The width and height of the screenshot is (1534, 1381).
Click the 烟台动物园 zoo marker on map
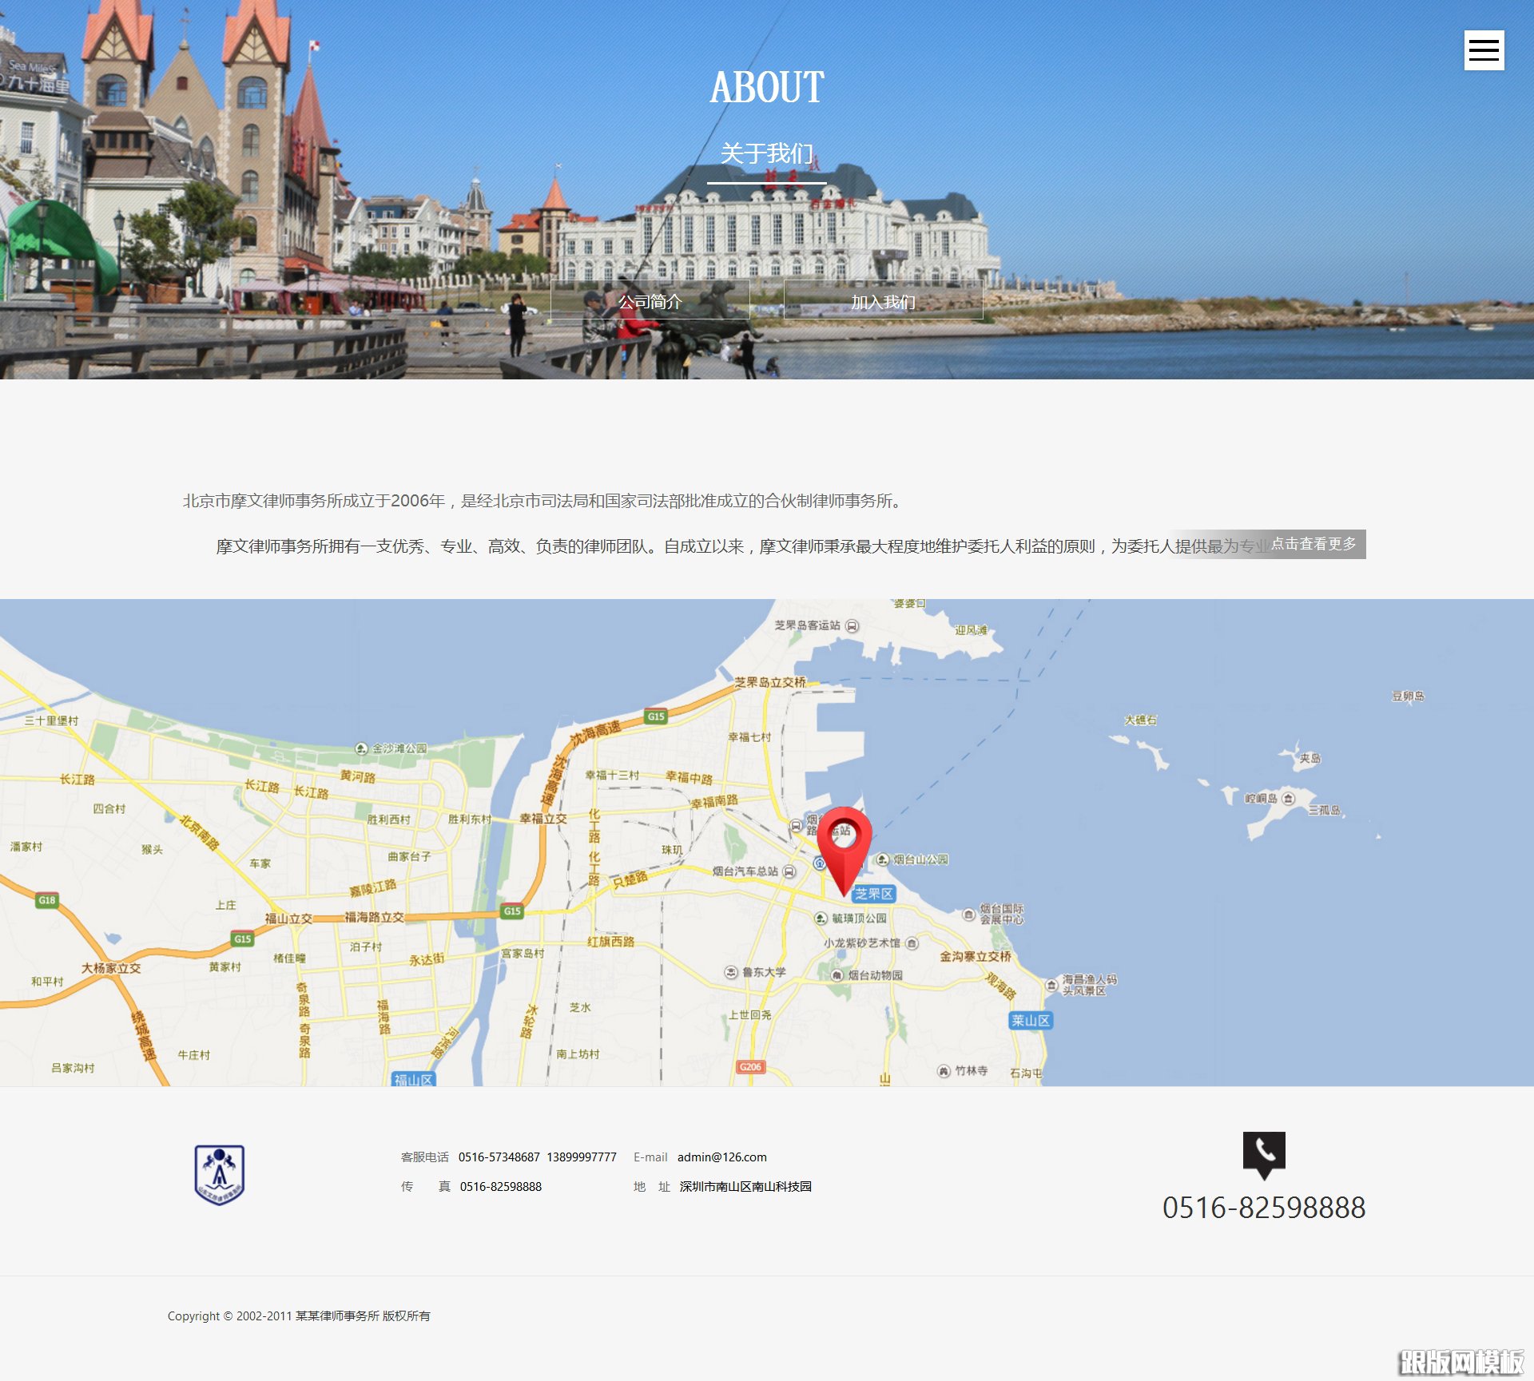(x=837, y=975)
